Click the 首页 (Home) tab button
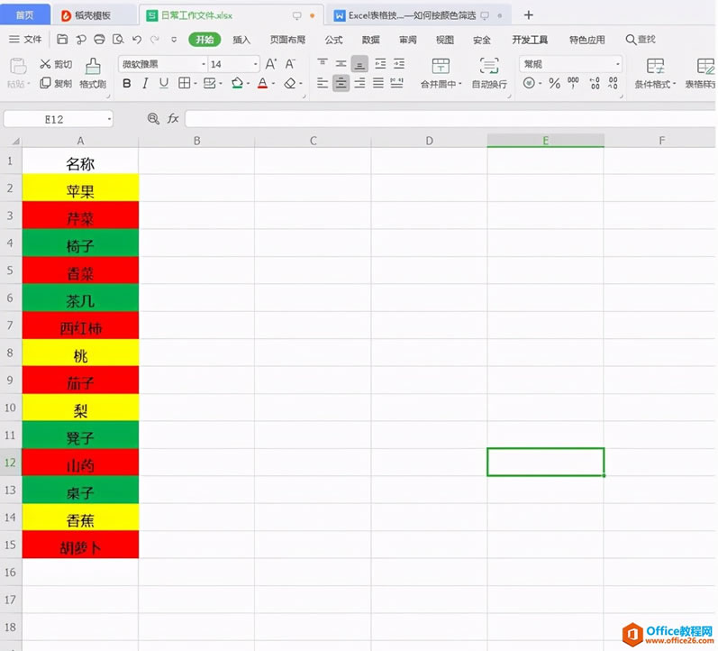 (x=24, y=15)
